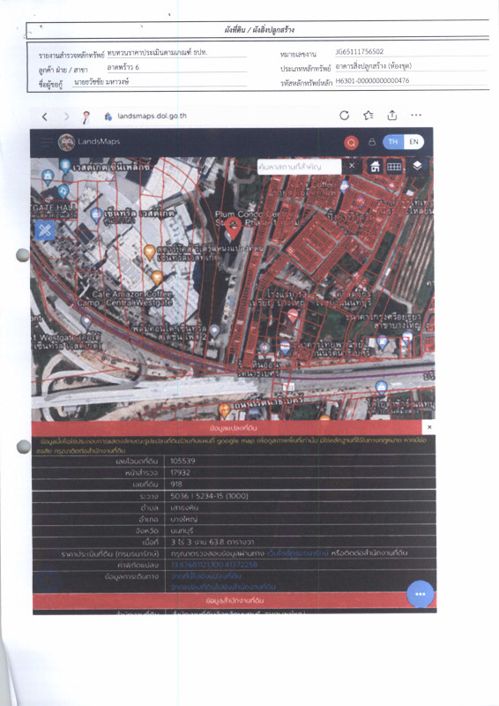The image size is (499, 706).
Task: Click the red search circle icon
Action: click(x=351, y=143)
